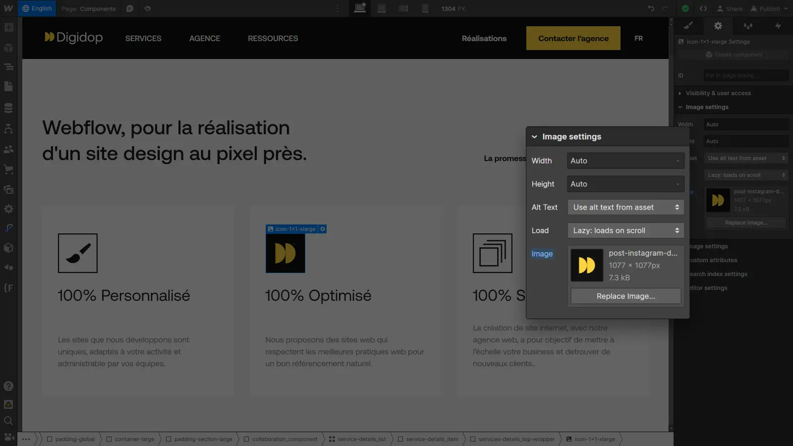Open the icon-1x1-xlarge label settings gear
The image size is (793, 446).
pyautogui.click(x=323, y=229)
